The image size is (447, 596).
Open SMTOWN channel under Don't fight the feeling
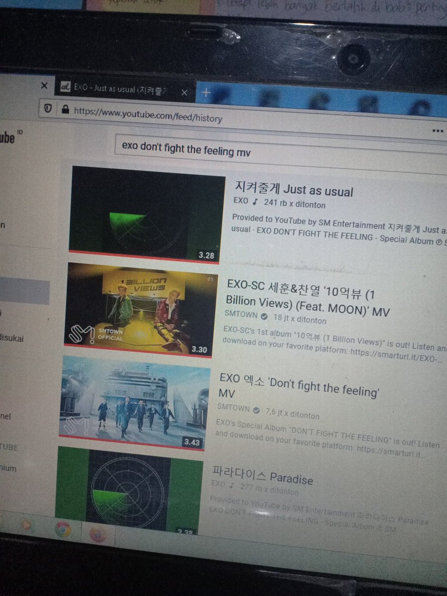pyautogui.click(x=234, y=408)
